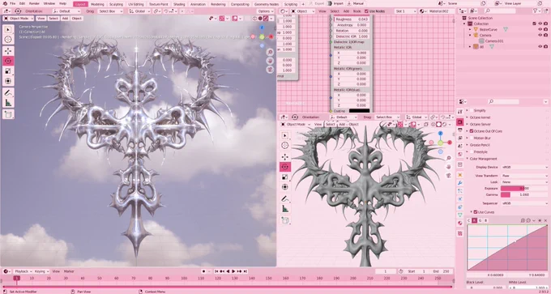Image resolution: width=551 pixels, height=294 pixels.
Task: Click the black Coating color swatch
Action: [x=359, y=111]
